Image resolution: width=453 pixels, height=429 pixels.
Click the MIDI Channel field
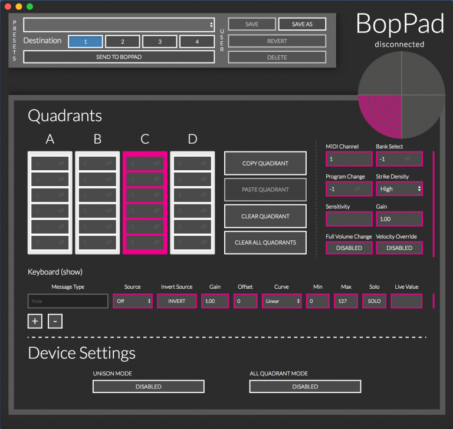pyautogui.click(x=349, y=159)
